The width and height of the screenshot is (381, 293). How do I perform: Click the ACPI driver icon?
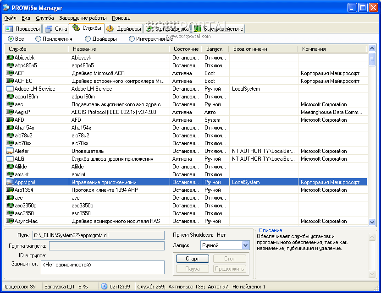pos(10,73)
